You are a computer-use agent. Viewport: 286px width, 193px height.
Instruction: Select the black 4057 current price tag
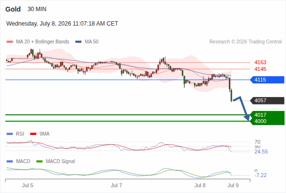(x=268, y=100)
